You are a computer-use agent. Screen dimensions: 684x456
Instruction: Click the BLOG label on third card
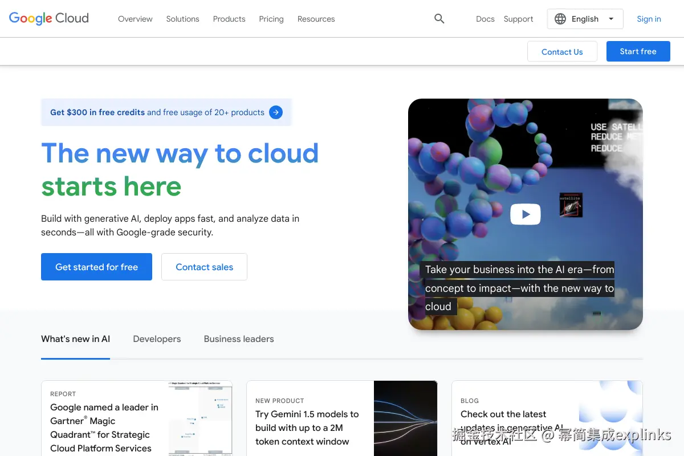470,401
